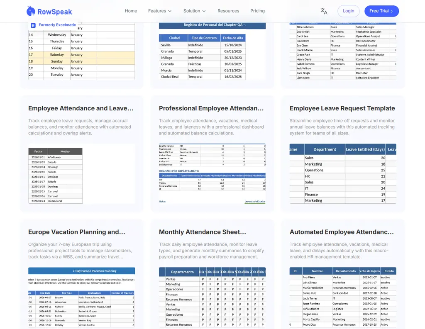This screenshot has width=425, height=329.
Task: Open Employee Leave Request Template title
Action: [342, 108]
